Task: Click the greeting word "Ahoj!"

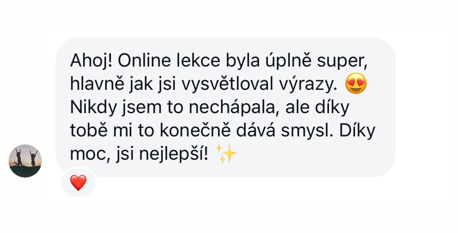Action: 91,61
